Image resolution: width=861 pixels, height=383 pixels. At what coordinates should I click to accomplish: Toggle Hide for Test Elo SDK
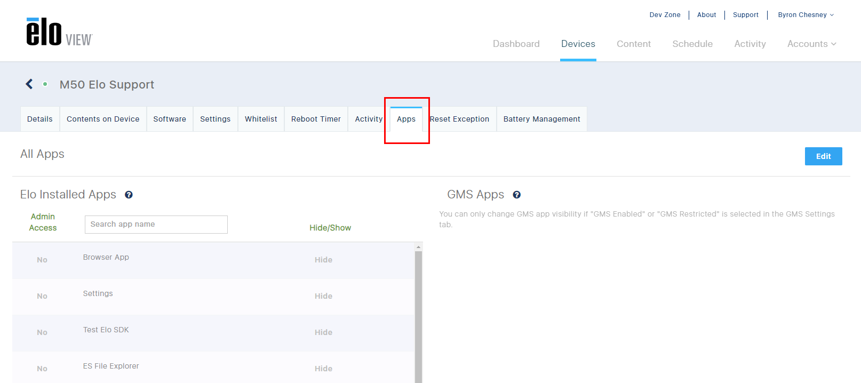point(323,332)
